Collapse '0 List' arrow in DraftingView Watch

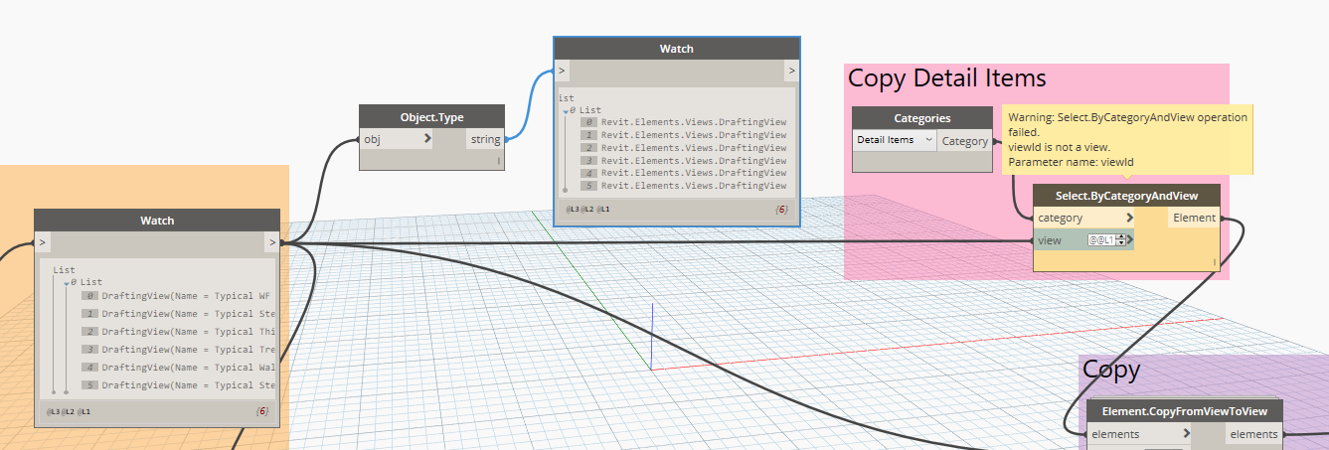click(67, 282)
